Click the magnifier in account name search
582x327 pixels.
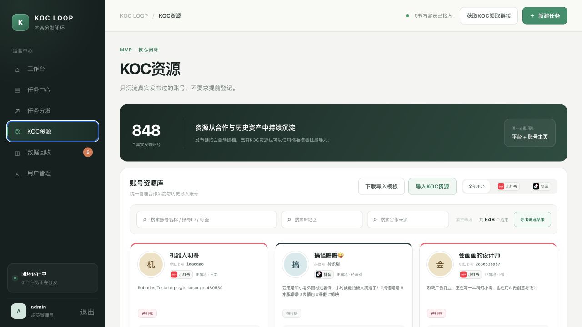tap(145, 220)
